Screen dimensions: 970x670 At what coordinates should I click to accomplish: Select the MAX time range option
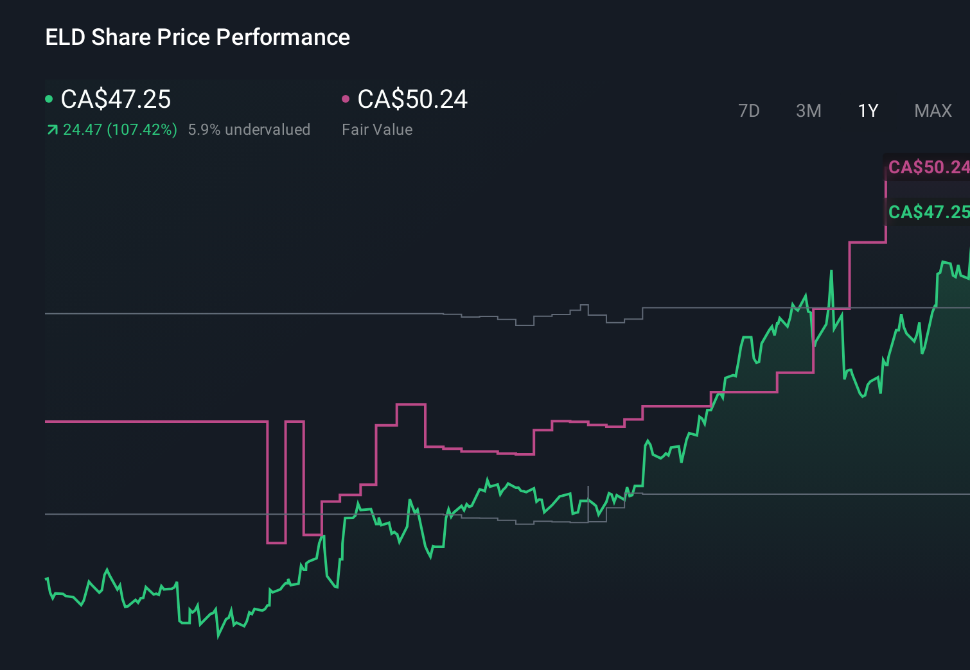click(932, 110)
